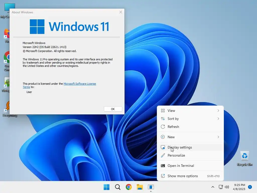Open File Explorer from the taskbar
The width and height of the screenshot is (257, 193).
(140, 187)
